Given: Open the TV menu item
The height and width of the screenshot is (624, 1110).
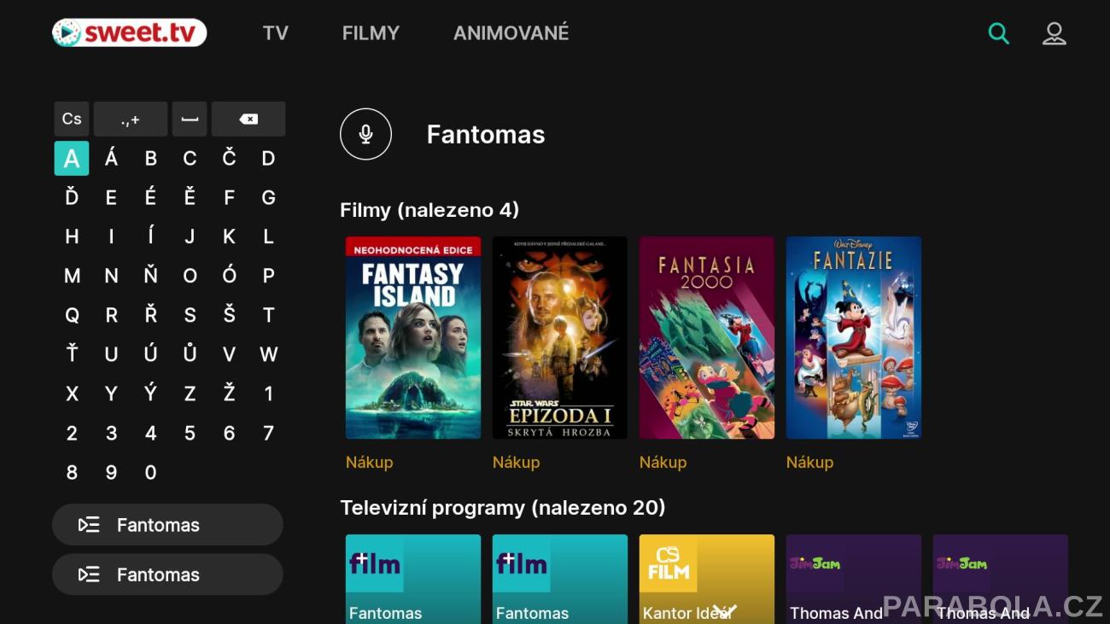Looking at the screenshot, I should tap(276, 33).
